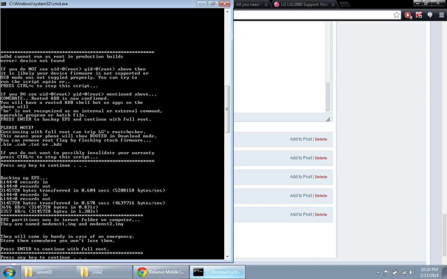The image size is (447, 279).
Task: Open the Chrome hamburger menu
Action: click(x=441, y=15)
